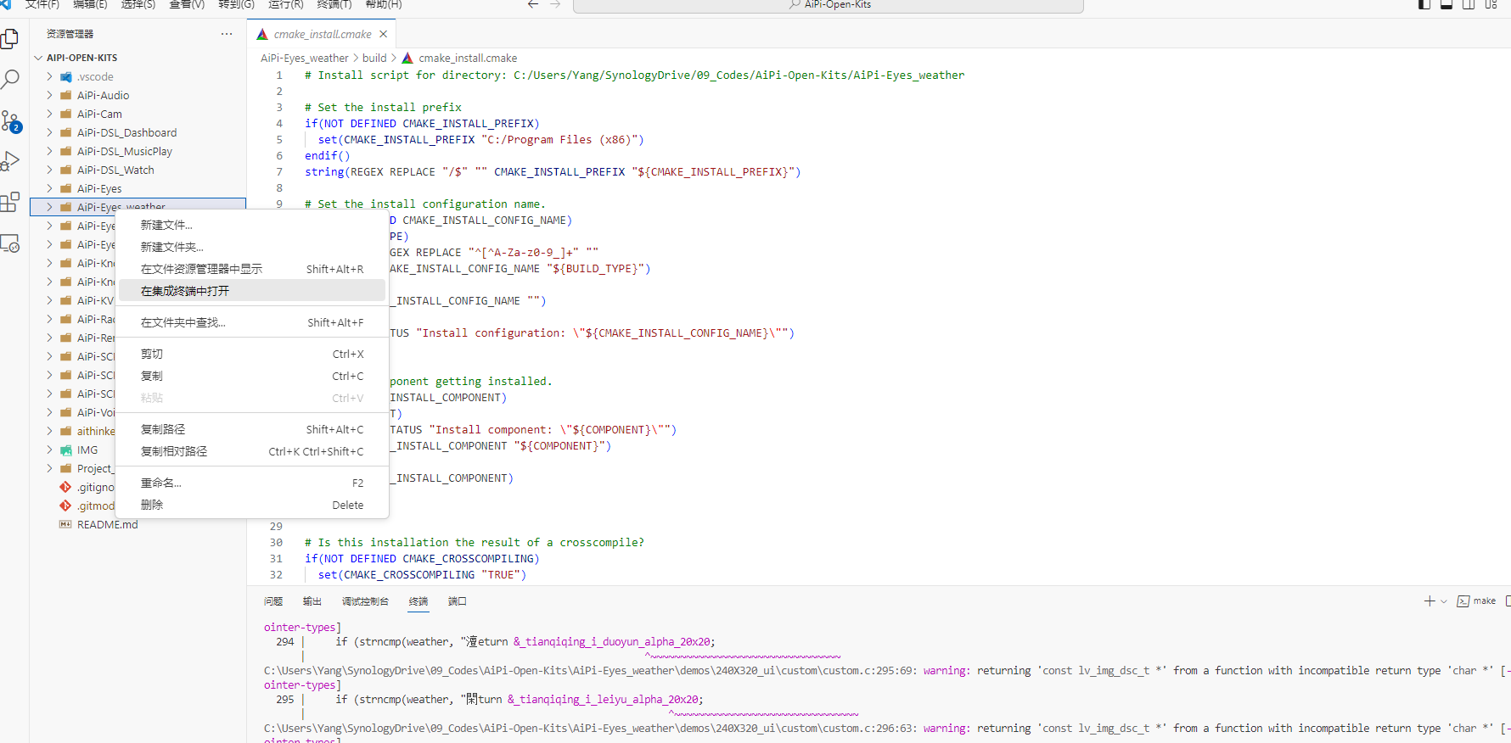Choose 复制路径 from context menu
Viewport: 1511px width, 743px height.
coord(252,429)
